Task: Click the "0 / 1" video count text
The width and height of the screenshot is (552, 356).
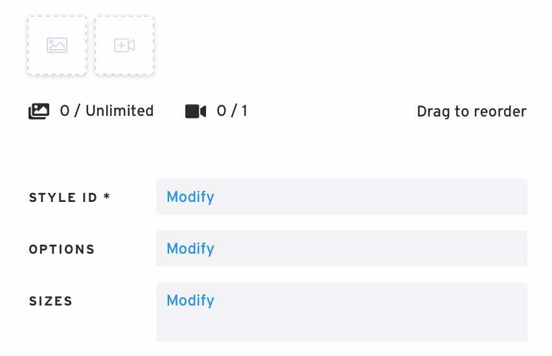Action: pyautogui.click(x=232, y=111)
